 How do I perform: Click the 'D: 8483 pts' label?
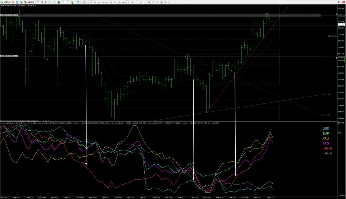(x=333, y=36)
